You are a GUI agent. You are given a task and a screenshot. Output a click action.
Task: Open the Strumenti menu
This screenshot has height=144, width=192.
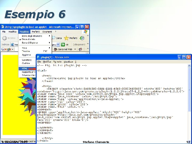pos(47,32)
